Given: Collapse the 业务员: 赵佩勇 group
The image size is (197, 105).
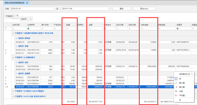Looking at the screenshot, I should coord(17,74).
